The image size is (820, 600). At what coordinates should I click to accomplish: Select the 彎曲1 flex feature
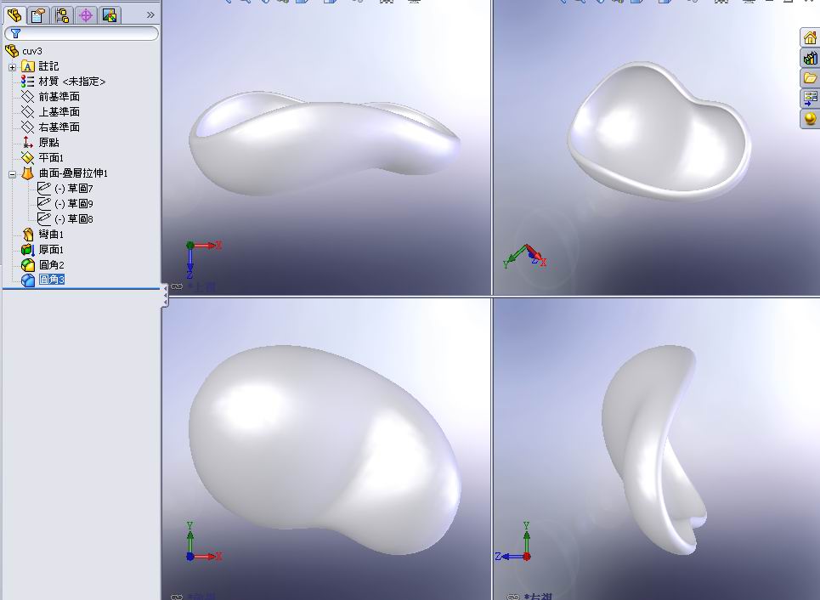(51, 235)
